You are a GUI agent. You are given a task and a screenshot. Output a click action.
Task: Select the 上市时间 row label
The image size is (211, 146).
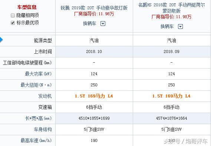pyautogui.click(x=43, y=52)
